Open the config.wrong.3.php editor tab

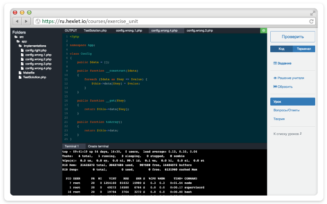[x=199, y=30]
